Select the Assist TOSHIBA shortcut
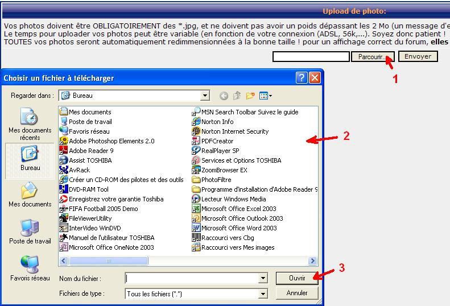Screen dimensions: 450x306 (85, 160)
